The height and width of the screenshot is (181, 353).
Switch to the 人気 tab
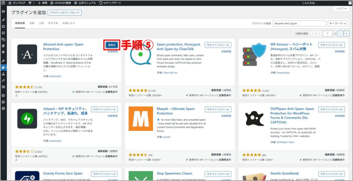tap(41, 23)
